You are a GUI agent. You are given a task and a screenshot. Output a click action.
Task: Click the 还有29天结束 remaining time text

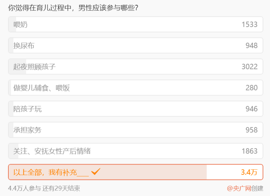61,188
